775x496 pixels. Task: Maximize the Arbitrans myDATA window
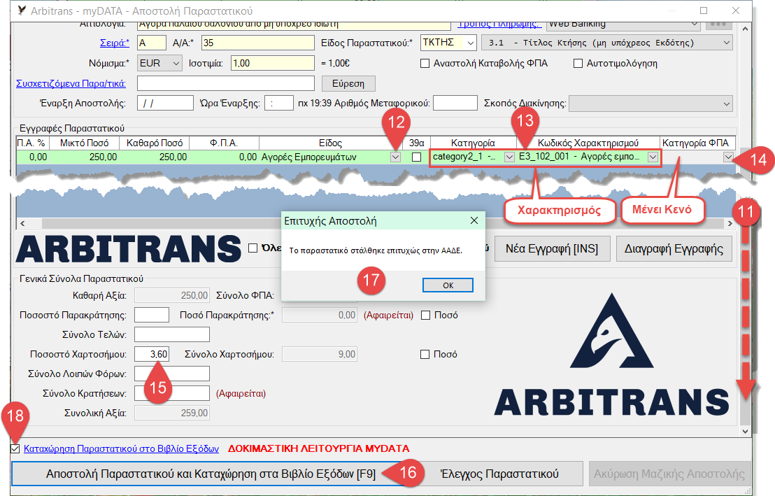(704, 10)
